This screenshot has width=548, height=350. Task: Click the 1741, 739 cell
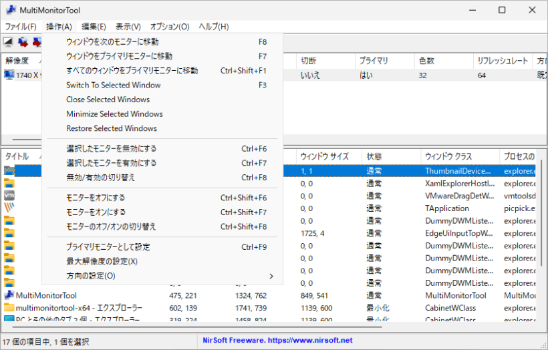pyautogui.click(x=251, y=308)
